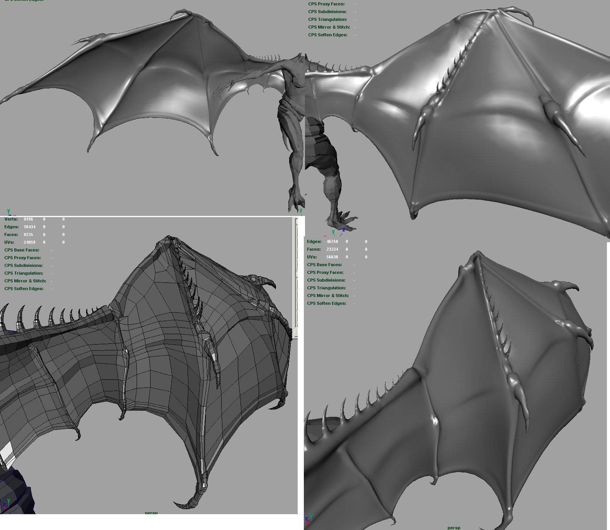Click the axis gizmo in the wireframe viewport corner
Image resolution: width=610 pixels, height=530 pixels.
(x=6, y=503)
